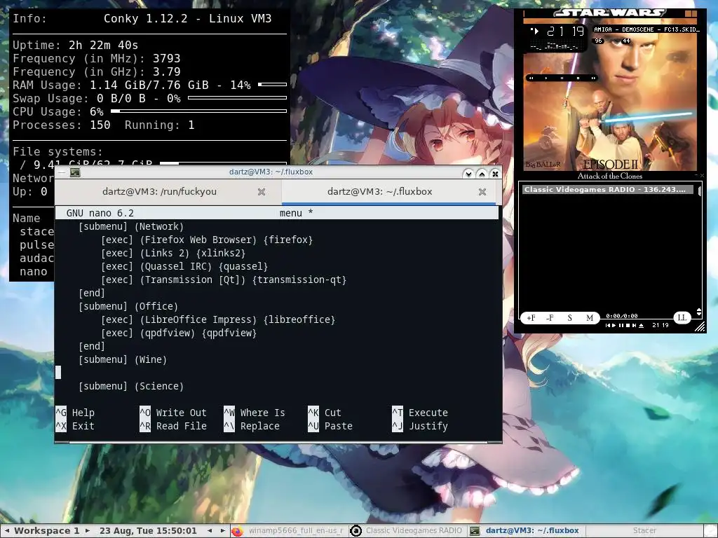The image size is (718, 538).
Task: Skip to next track in Star Wars player
Action: click(x=593, y=78)
